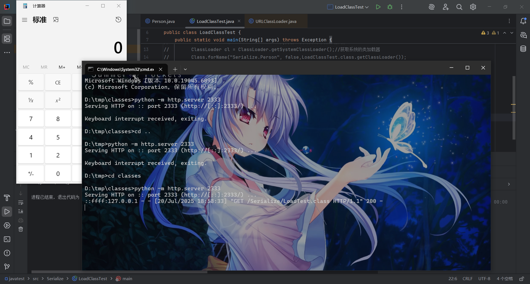Open Search Everywhere magnifier
Viewport: 530px width, 284px height.
click(x=459, y=7)
